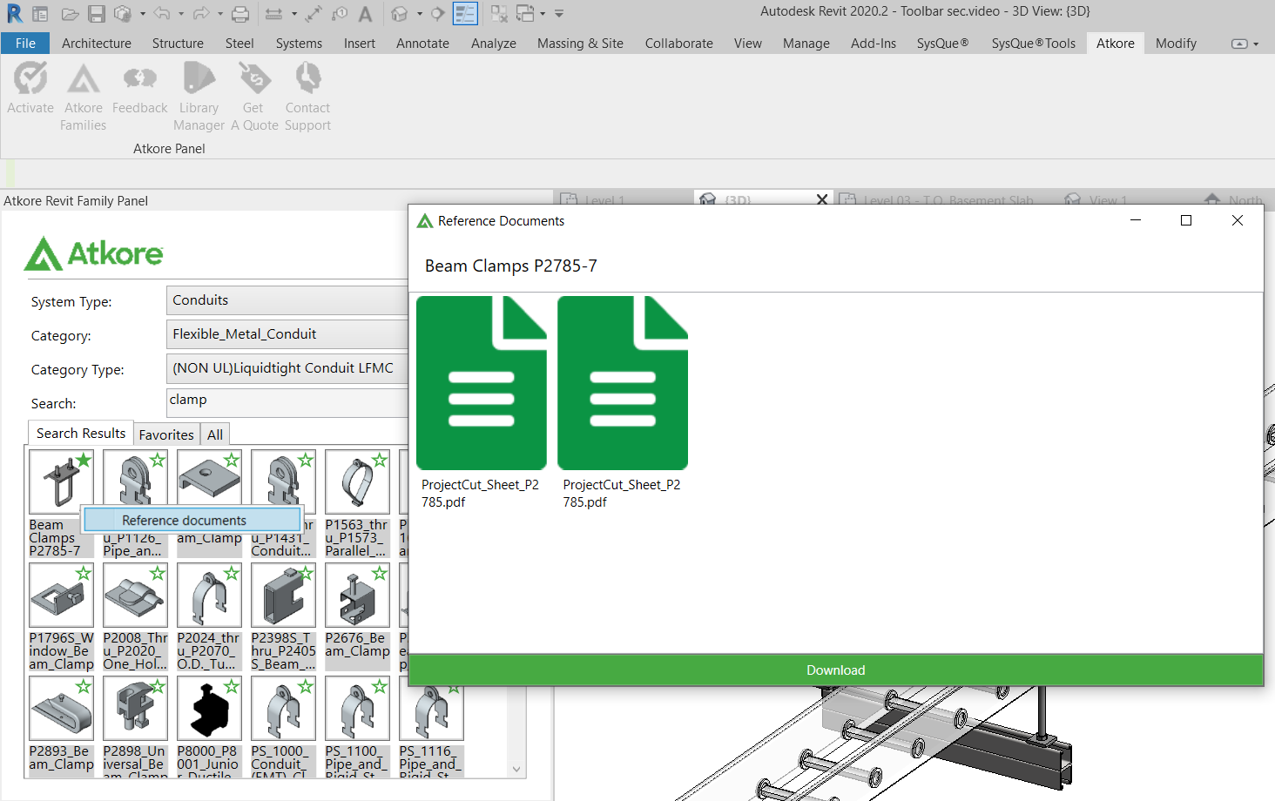Click the Save icon in quick access toolbar
Image resolution: width=1275 pixels, height=801 pixels.
point(97,14)
